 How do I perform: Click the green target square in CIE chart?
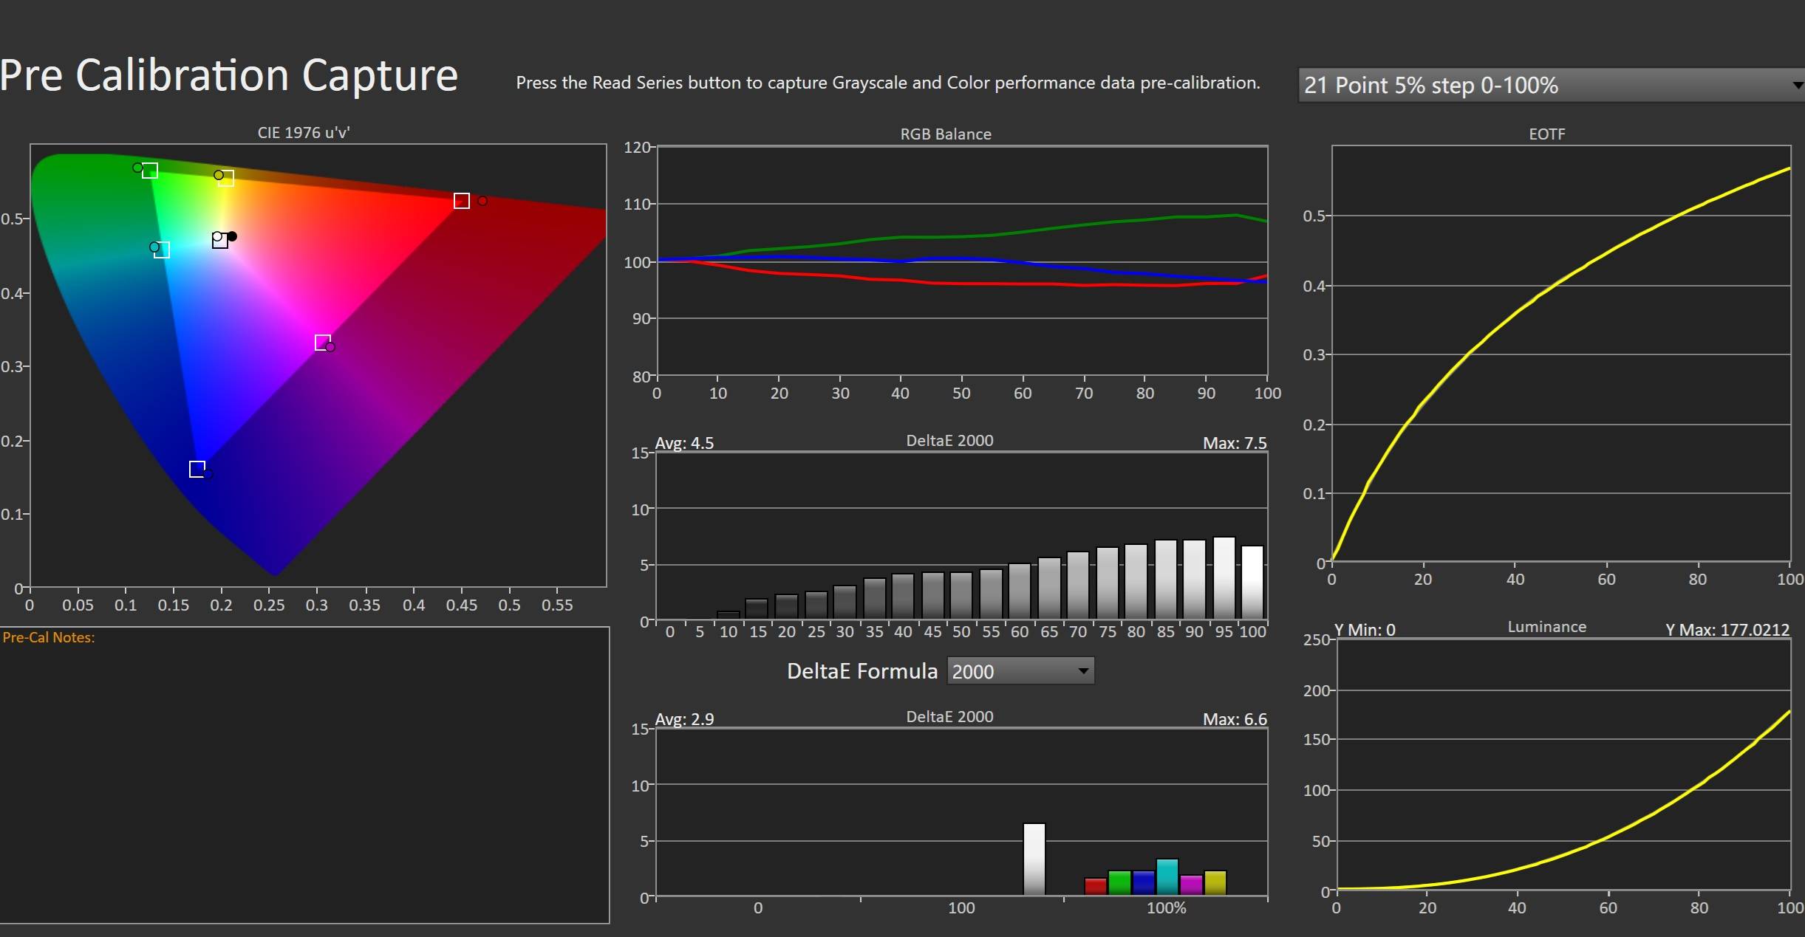point(150,171)
